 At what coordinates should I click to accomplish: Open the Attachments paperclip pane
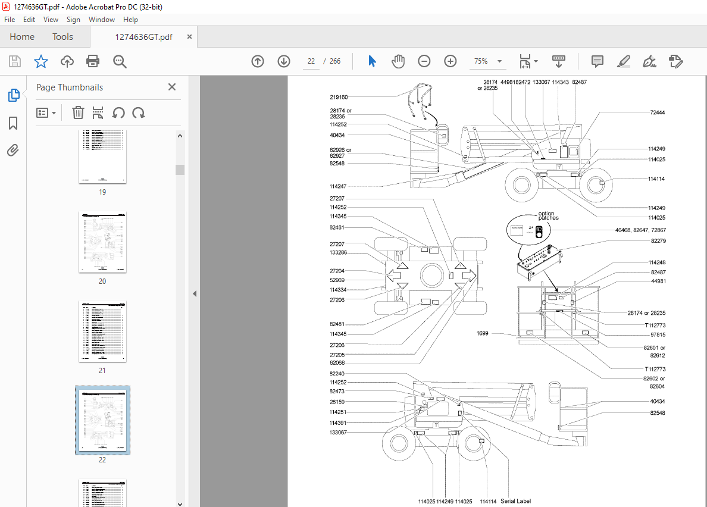(x=13, y=150)
